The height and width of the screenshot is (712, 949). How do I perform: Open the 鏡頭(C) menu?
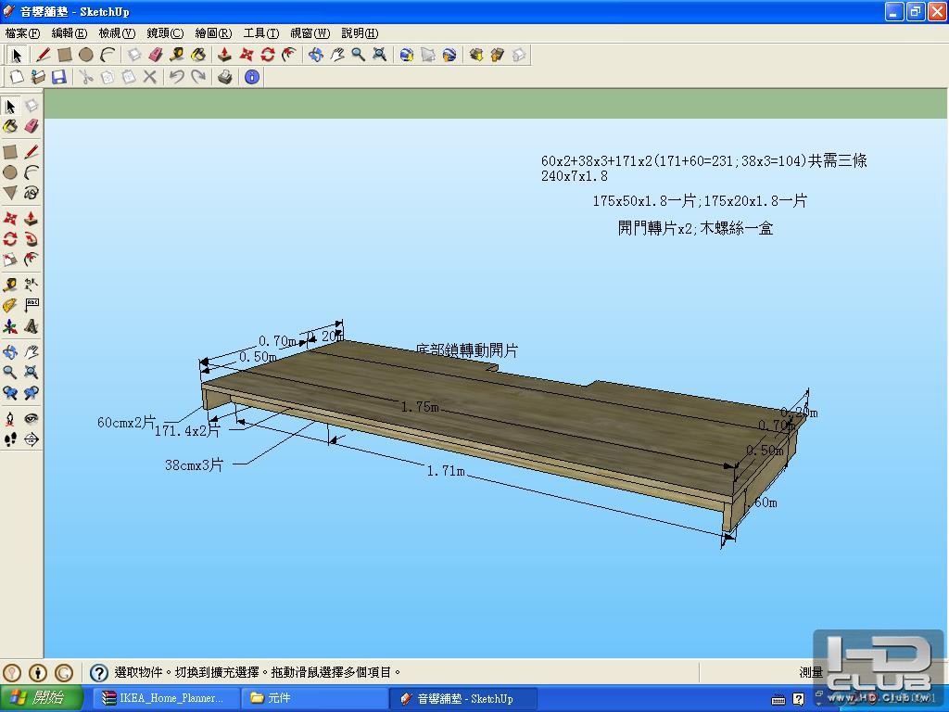click(165, 33)
